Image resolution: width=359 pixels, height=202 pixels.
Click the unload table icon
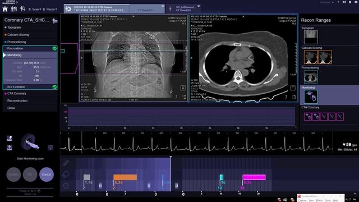(50, 148)
